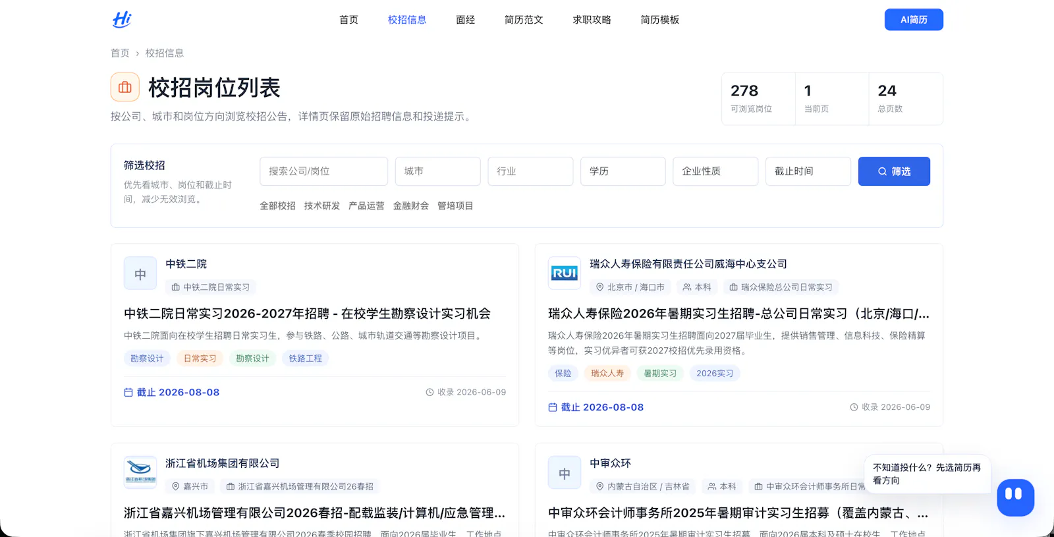Click the 1 当前页 stat
The width and height of the screenshot is (1054, 537).
point(832,99)
